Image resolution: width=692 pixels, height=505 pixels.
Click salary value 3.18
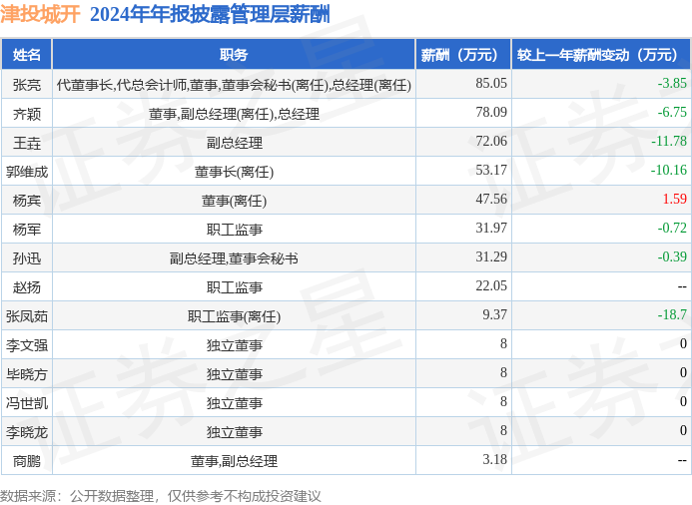[x=494, y=459]
